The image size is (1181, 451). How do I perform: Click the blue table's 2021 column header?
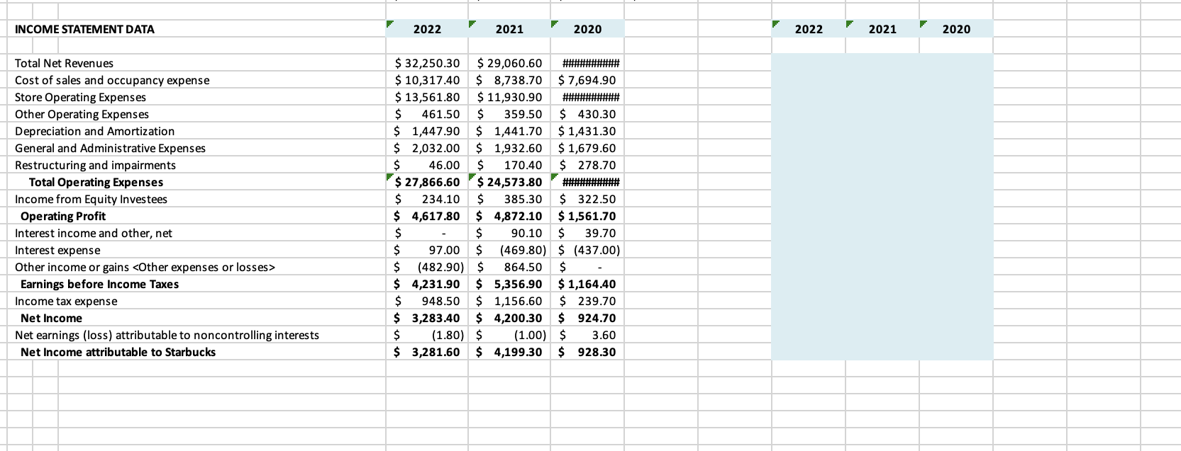882,29
